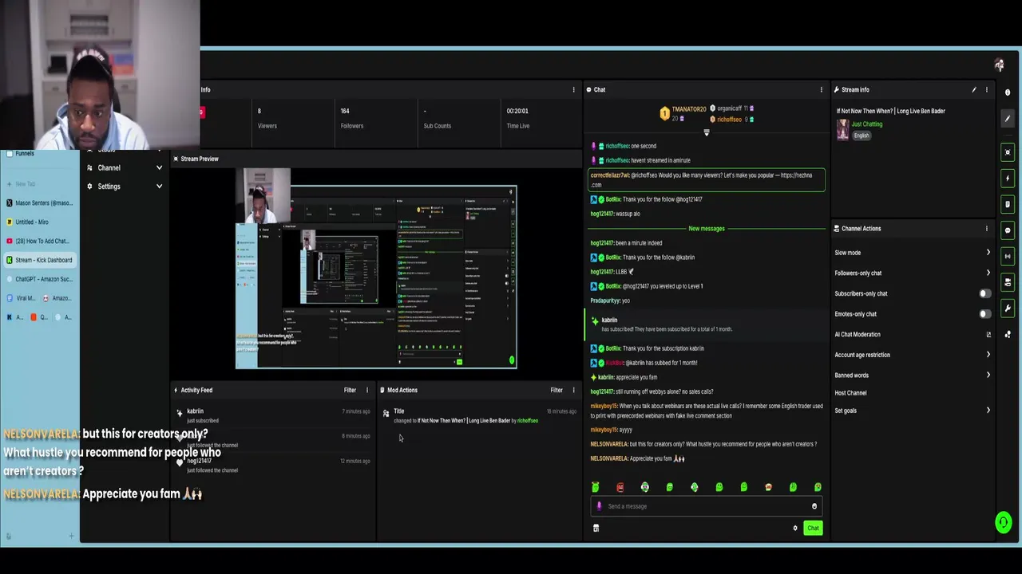Click the focus-frame icon in right rail
Image resolution: width=1022 pixels, height=574 pixels.
1008,152
